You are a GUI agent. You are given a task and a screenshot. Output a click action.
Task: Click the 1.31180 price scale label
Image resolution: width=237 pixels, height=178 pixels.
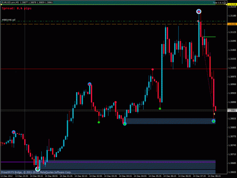coord(232,16)
